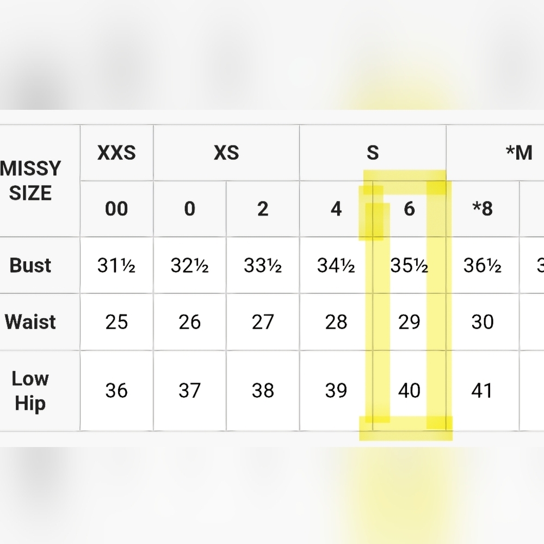Viewport: 544px width, 544px height.
Task: Click the MISSY SIZE header cell
Action: pyautogui.click(x=32, y=181)
